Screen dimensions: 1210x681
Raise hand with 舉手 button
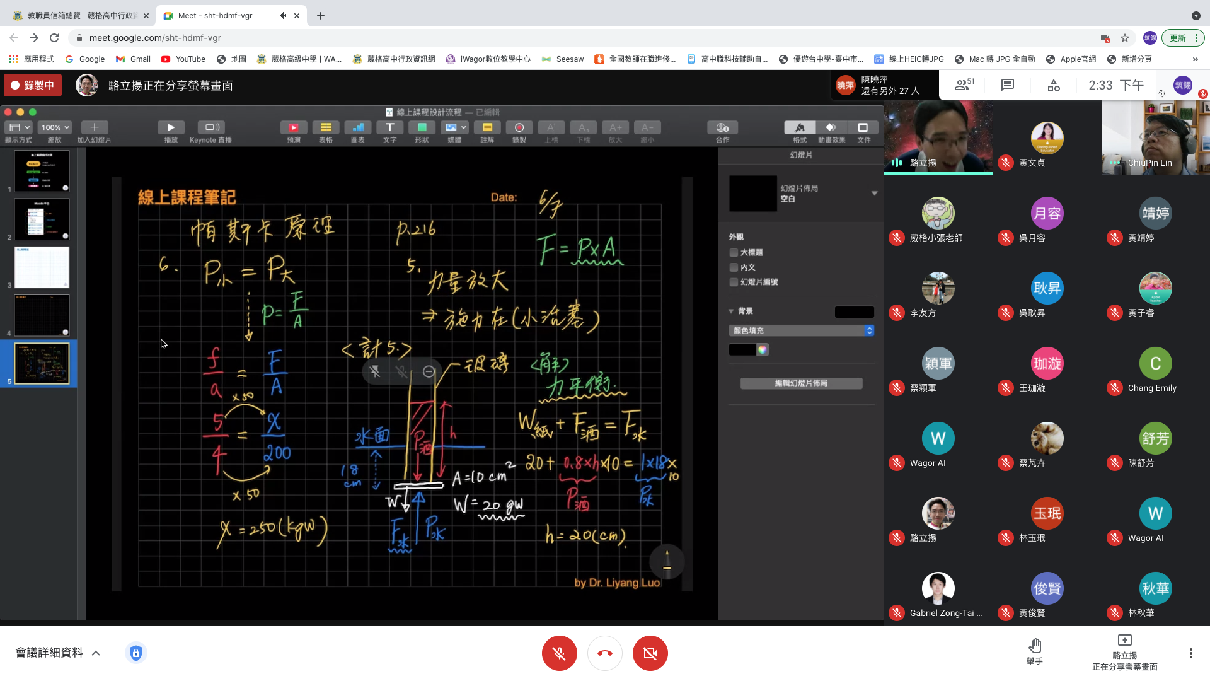(x=1034, y=651)
